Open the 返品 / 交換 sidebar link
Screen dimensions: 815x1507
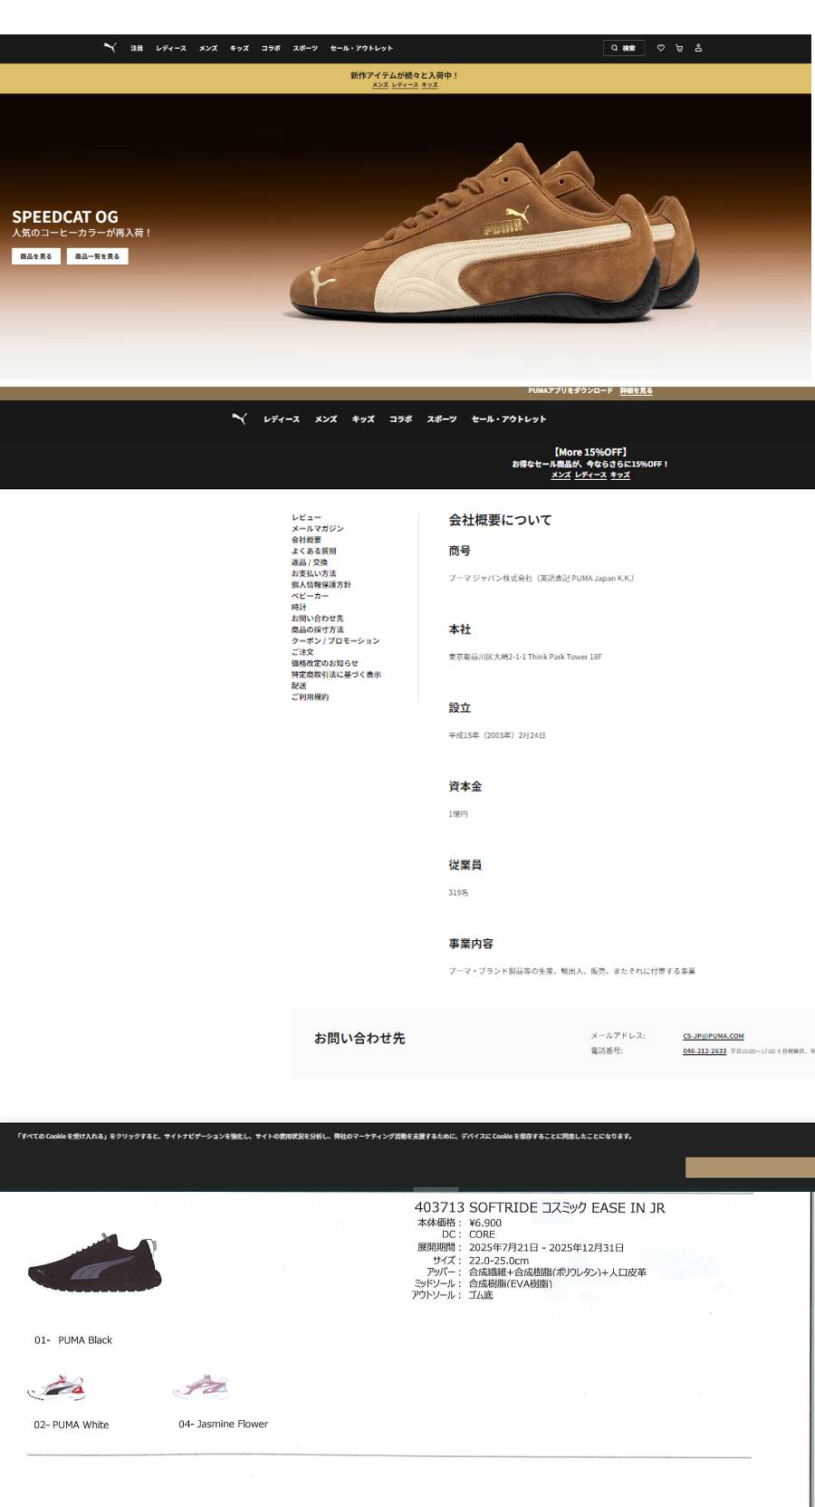310,562
